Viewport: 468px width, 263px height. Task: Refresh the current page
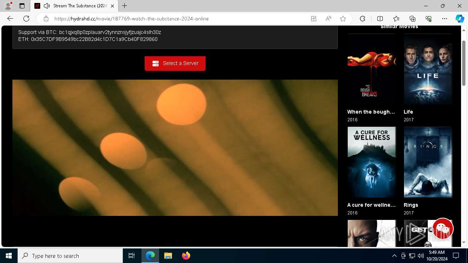pos(26,19)
